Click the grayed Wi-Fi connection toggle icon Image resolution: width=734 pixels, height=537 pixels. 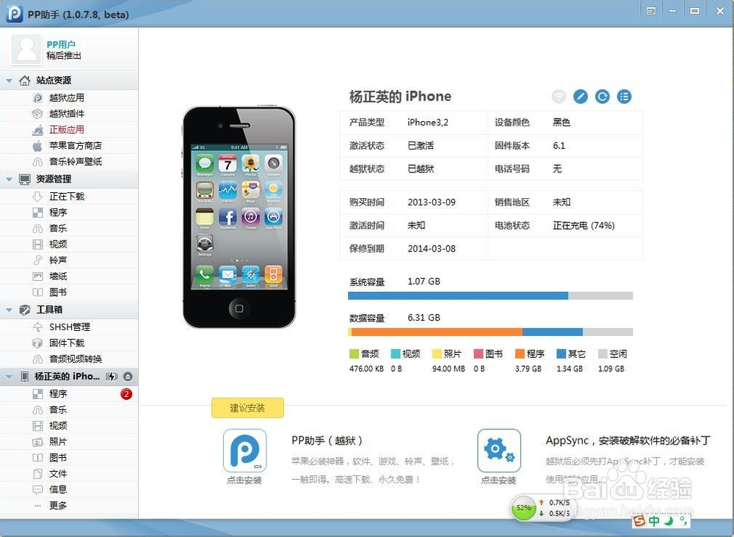click(x=559, y=96)
